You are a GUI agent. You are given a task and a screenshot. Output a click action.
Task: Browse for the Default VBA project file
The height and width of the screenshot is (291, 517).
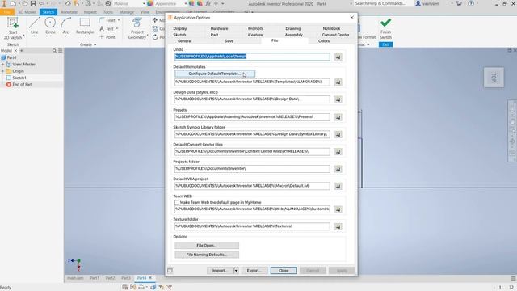pyautogui.click(x=338, y=186)
